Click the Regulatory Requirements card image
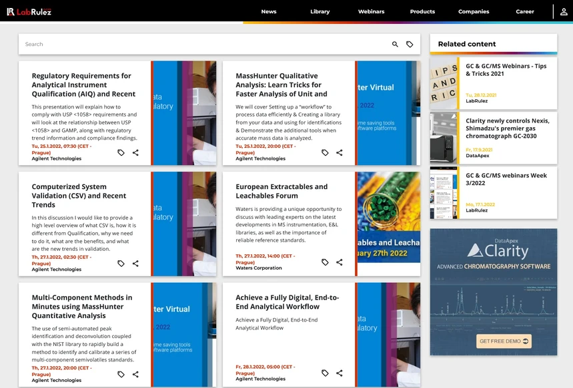This screenshot has height=388, width=573. click(x=185, y=113)
